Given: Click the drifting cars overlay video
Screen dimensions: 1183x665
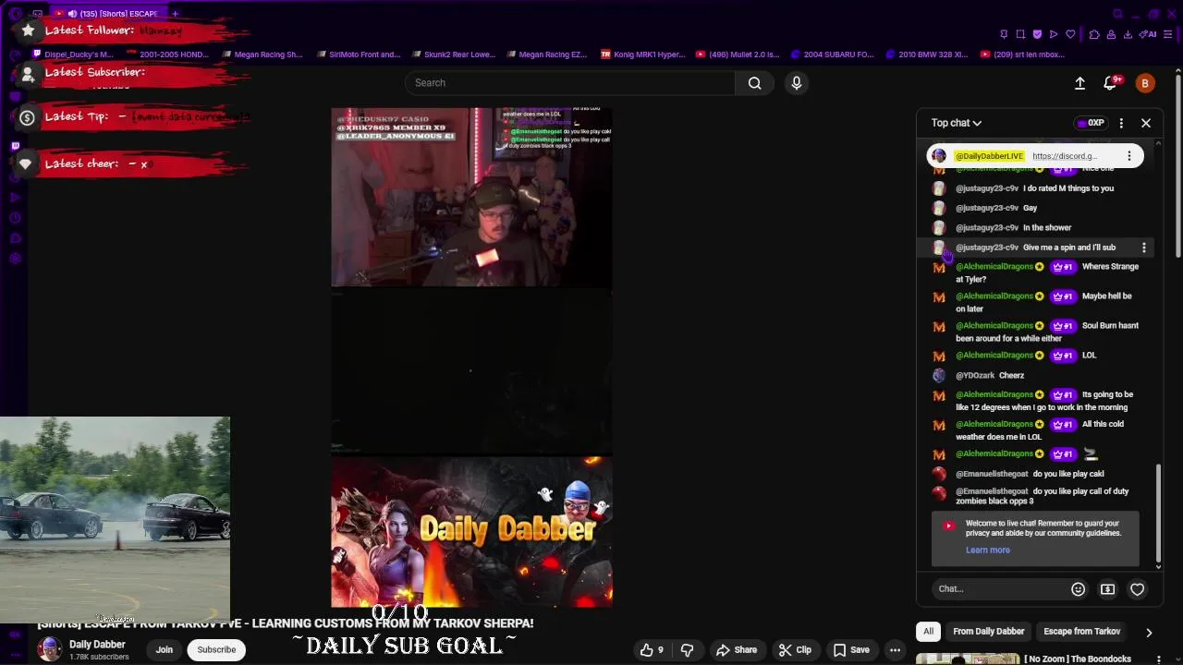Looking at the screenshot, I should pyautogui.click(x=115, y=520).
